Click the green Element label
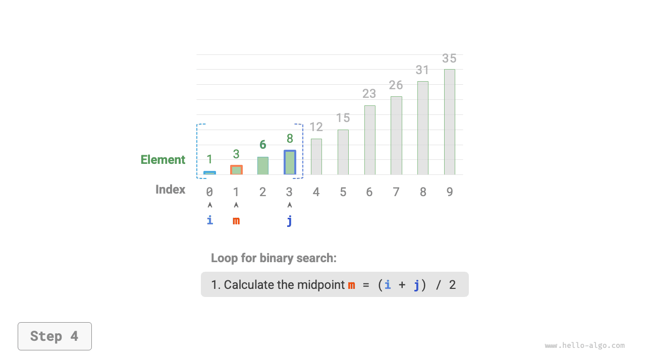This screenshot has width=646, height=363. [x=163, y=160]
